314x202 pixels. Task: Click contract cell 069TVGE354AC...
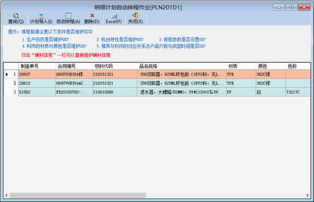74,83
